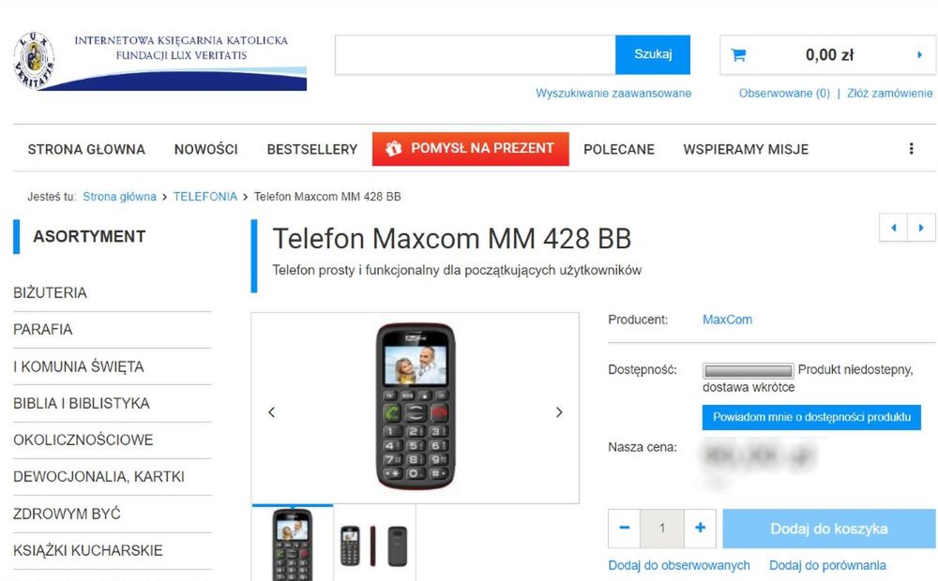Go to next product arrow
938x581 pixels.
pyautogui.click(x=921, y=228)
